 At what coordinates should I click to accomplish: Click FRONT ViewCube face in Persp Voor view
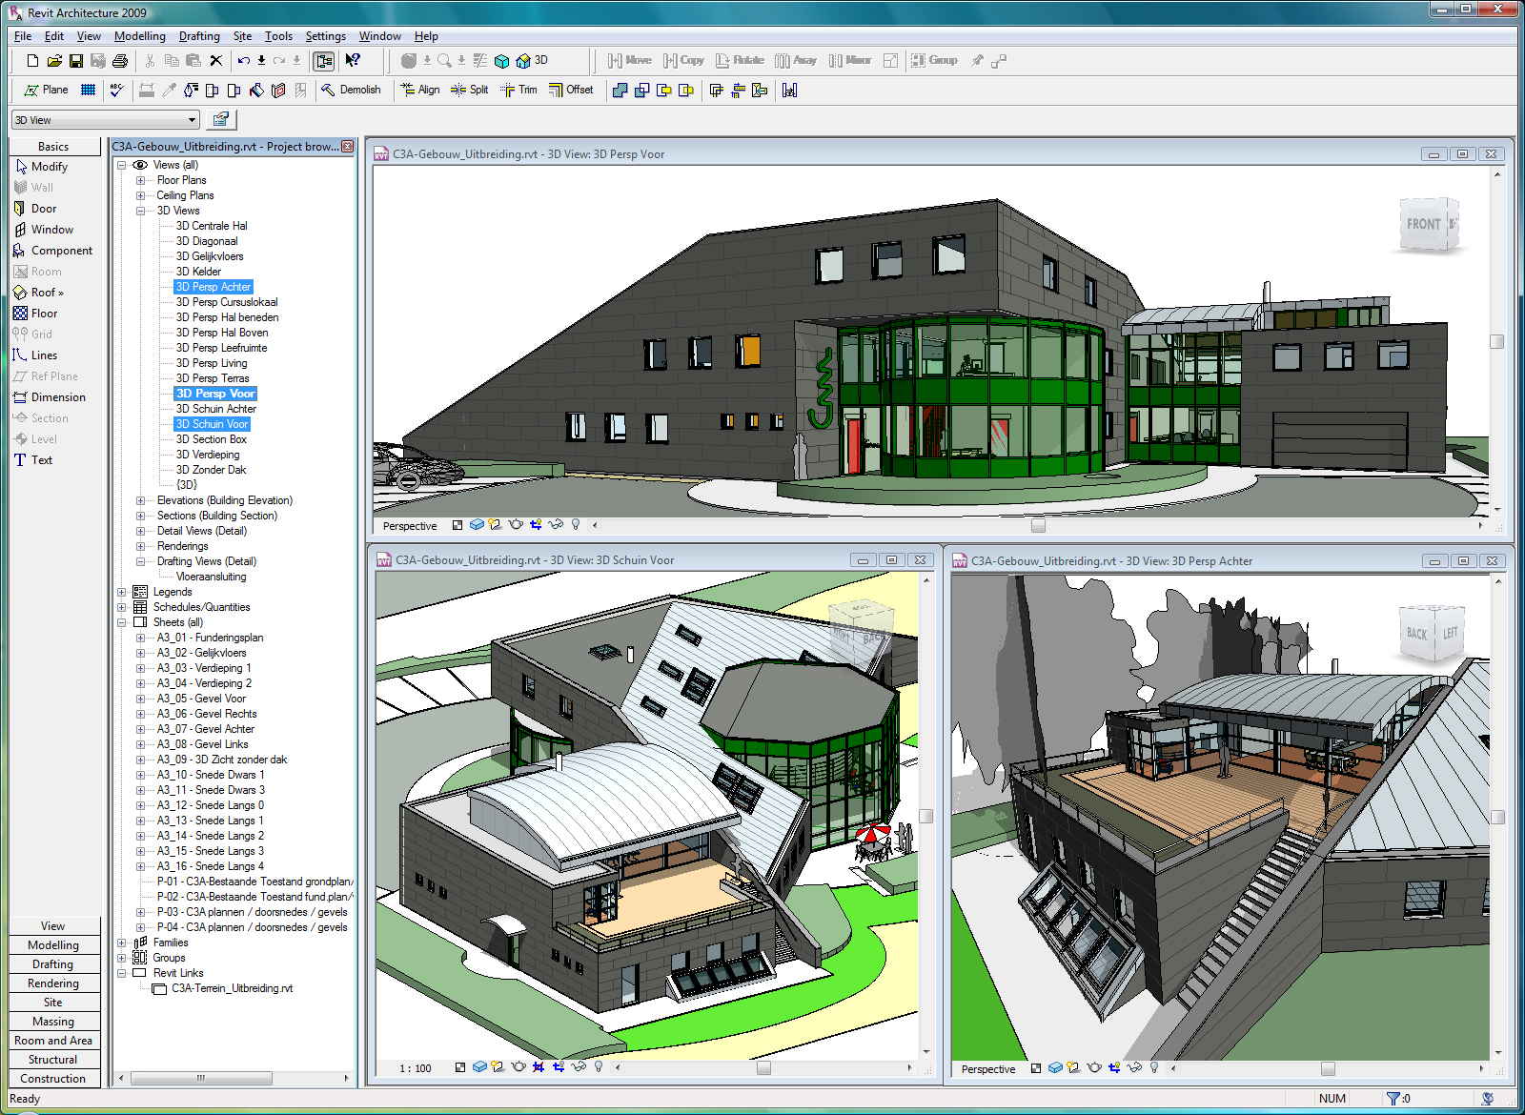[1424, 224]
